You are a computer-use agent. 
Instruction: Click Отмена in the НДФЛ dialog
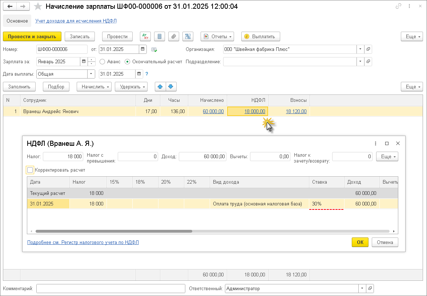[x=385, y=242]
